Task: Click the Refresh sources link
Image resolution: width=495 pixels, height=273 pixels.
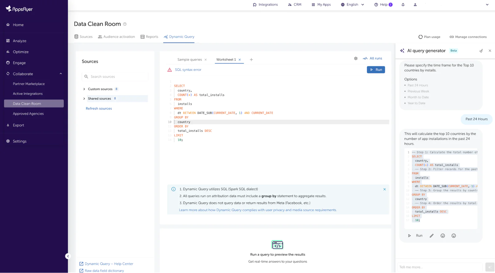Action: pyautogui.click(x=99, y=109)
